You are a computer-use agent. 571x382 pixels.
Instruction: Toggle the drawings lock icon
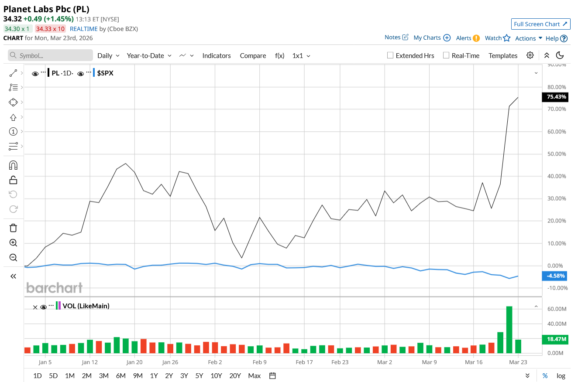tap(13, 180)
